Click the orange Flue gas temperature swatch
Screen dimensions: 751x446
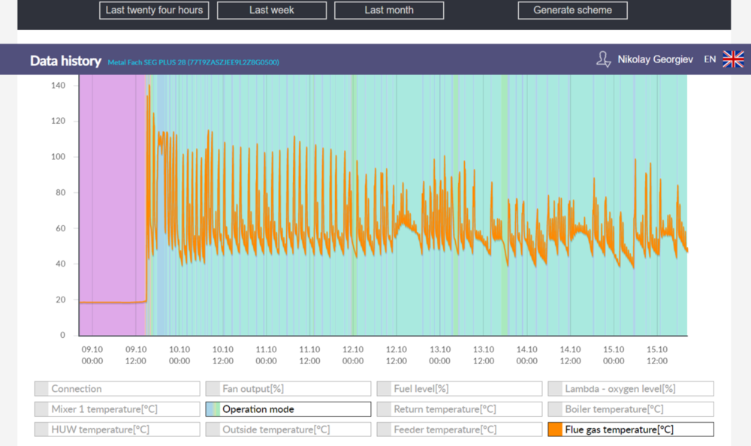pyautogui.click(x=555, y=429)
